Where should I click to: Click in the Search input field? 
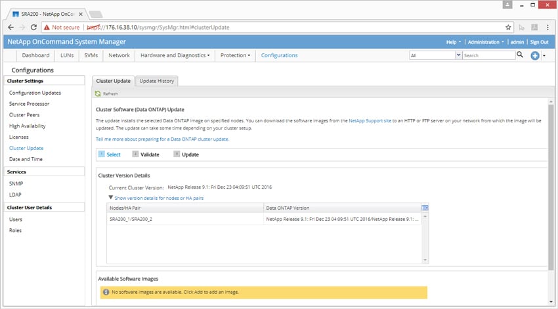(x=488, y=55)
